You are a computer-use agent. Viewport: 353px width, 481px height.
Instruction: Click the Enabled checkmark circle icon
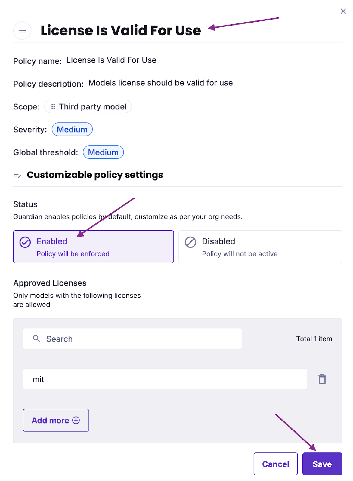(x=25, y=242)
